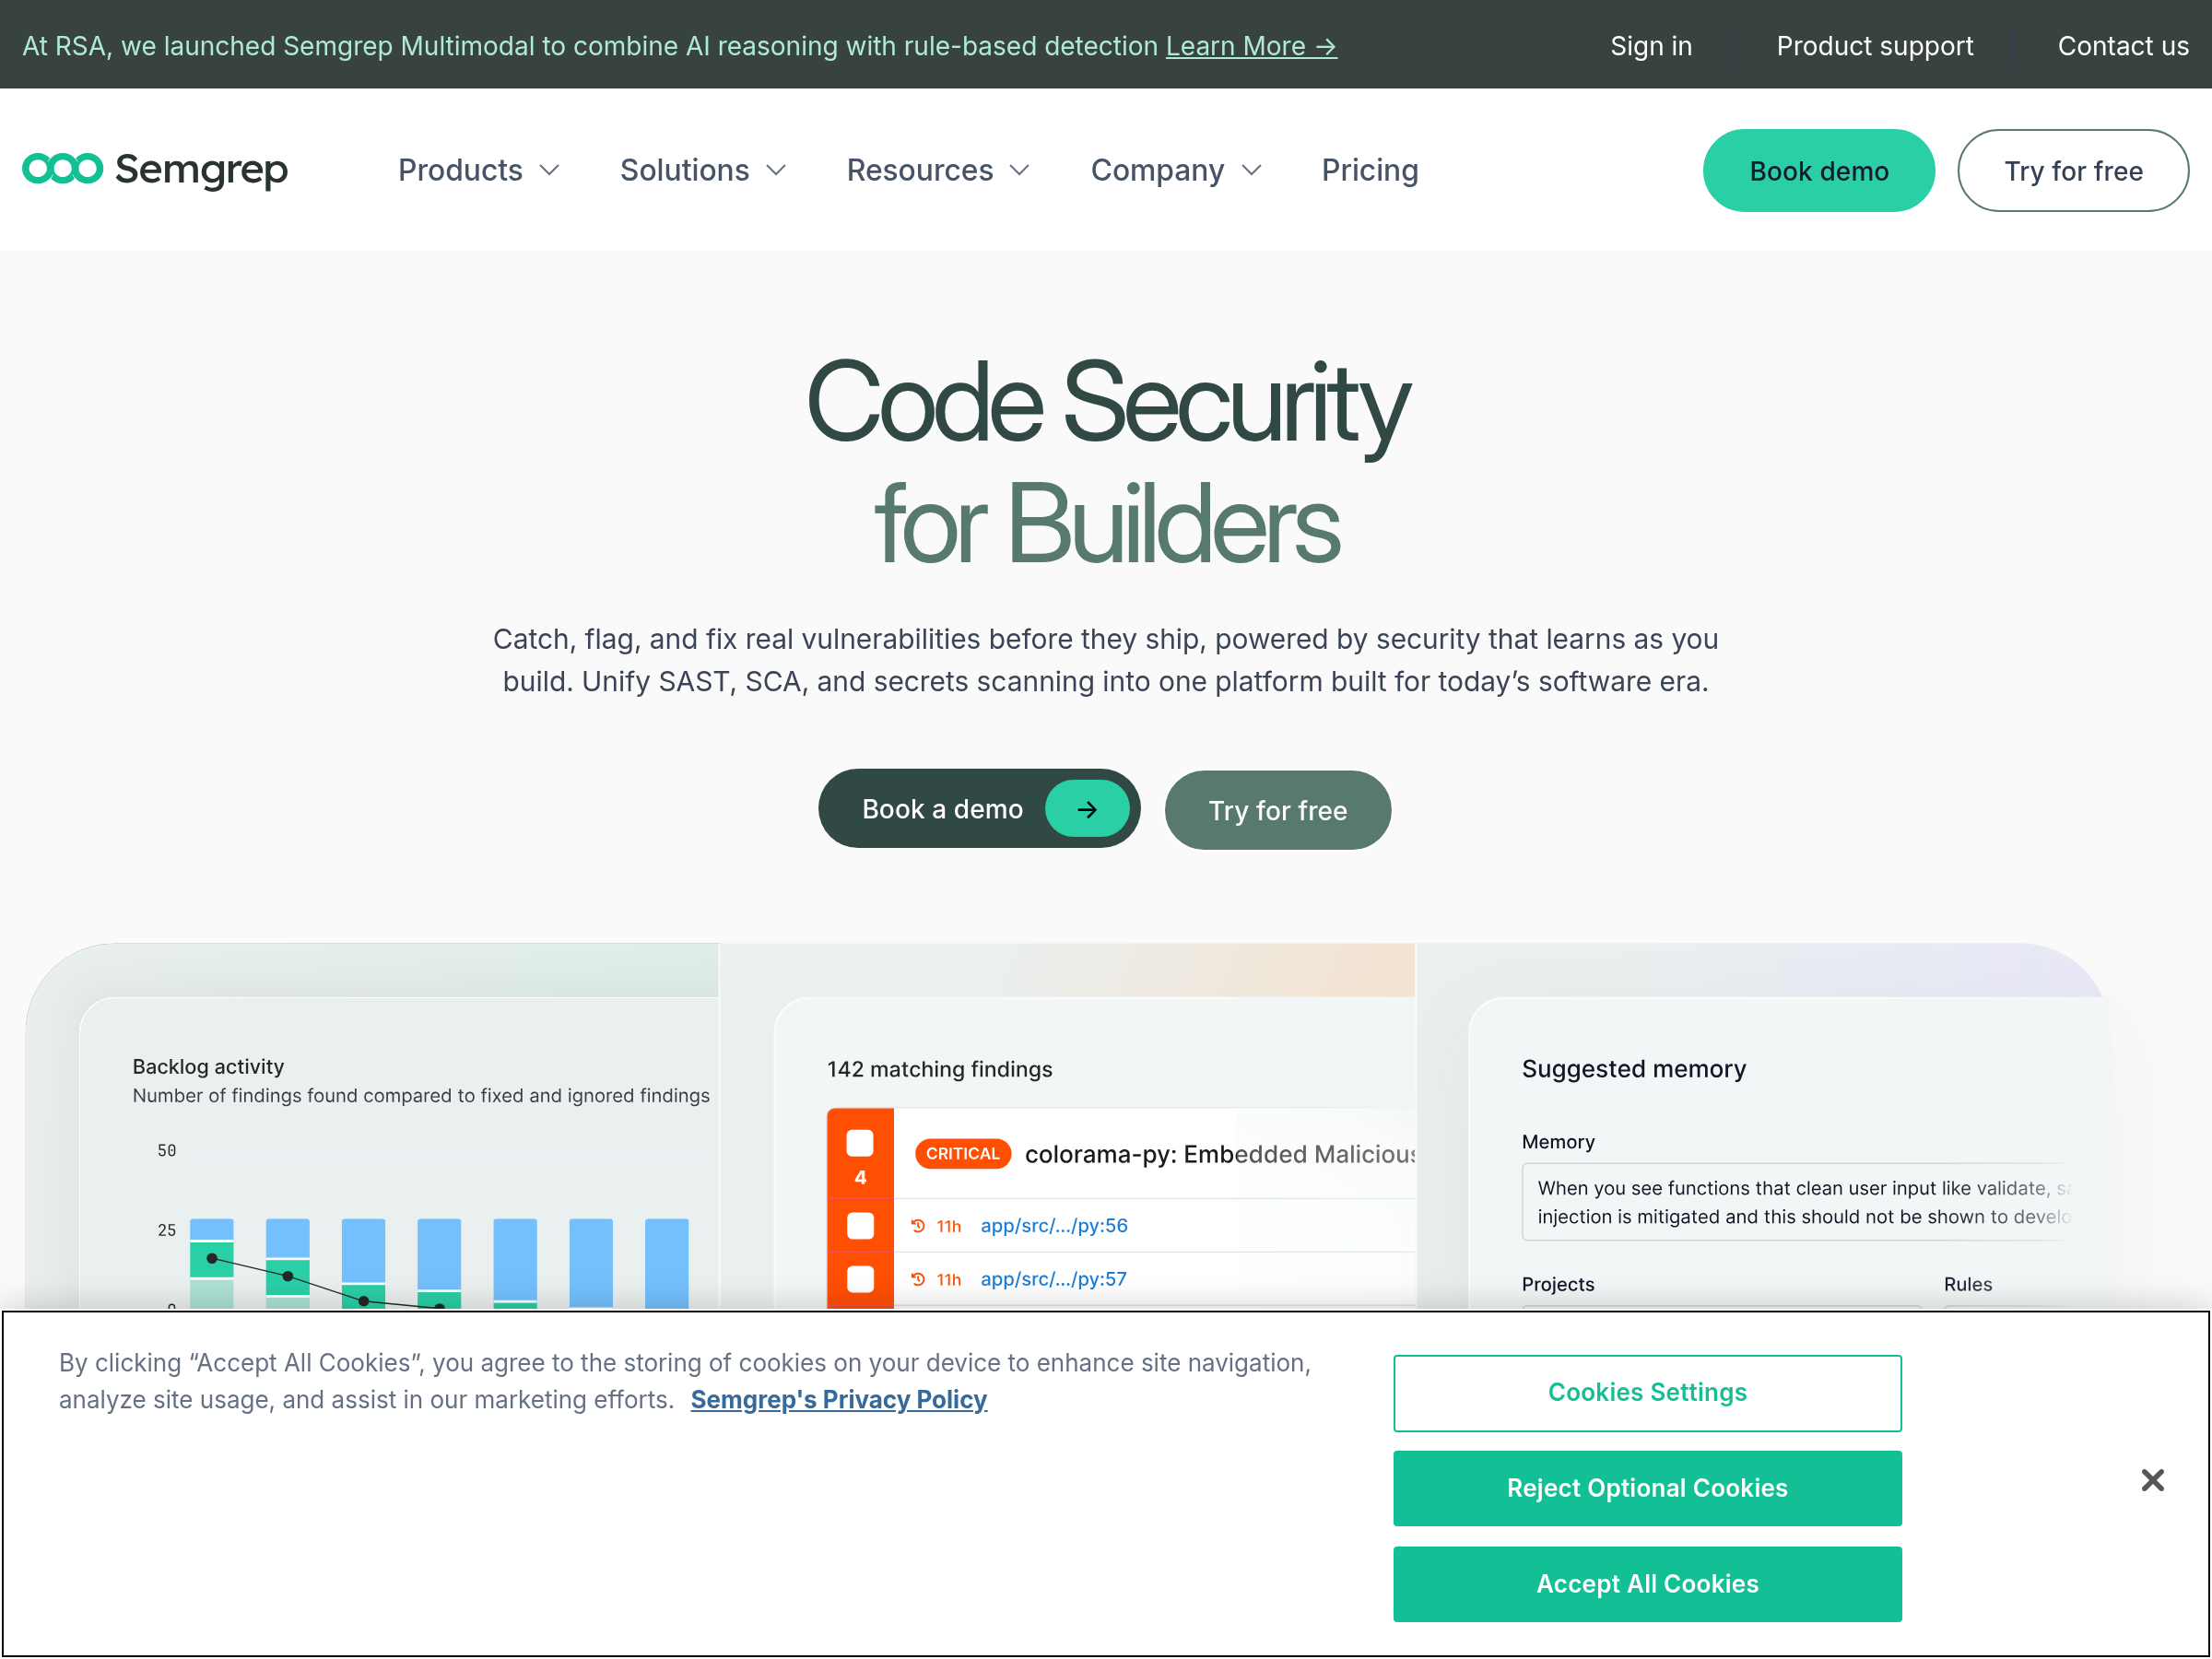Click the green Book demo button

(1819, 170)
